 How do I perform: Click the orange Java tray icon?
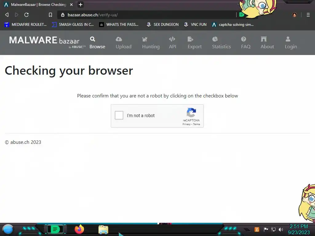(257, 229)
